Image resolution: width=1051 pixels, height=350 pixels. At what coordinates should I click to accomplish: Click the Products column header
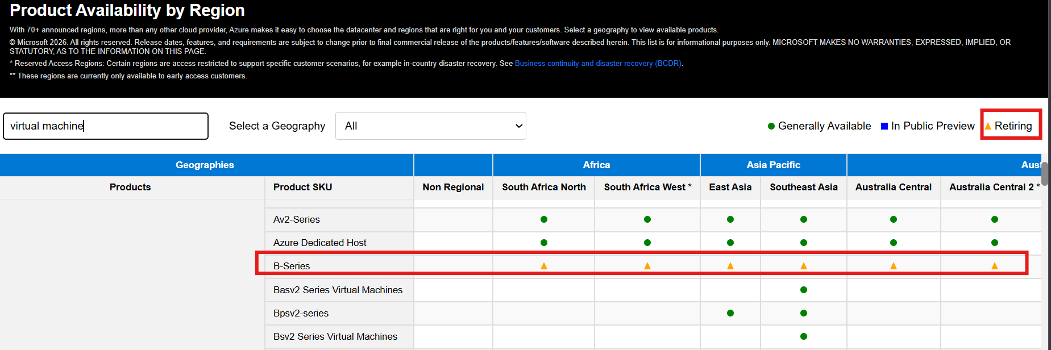coord(132,188)
